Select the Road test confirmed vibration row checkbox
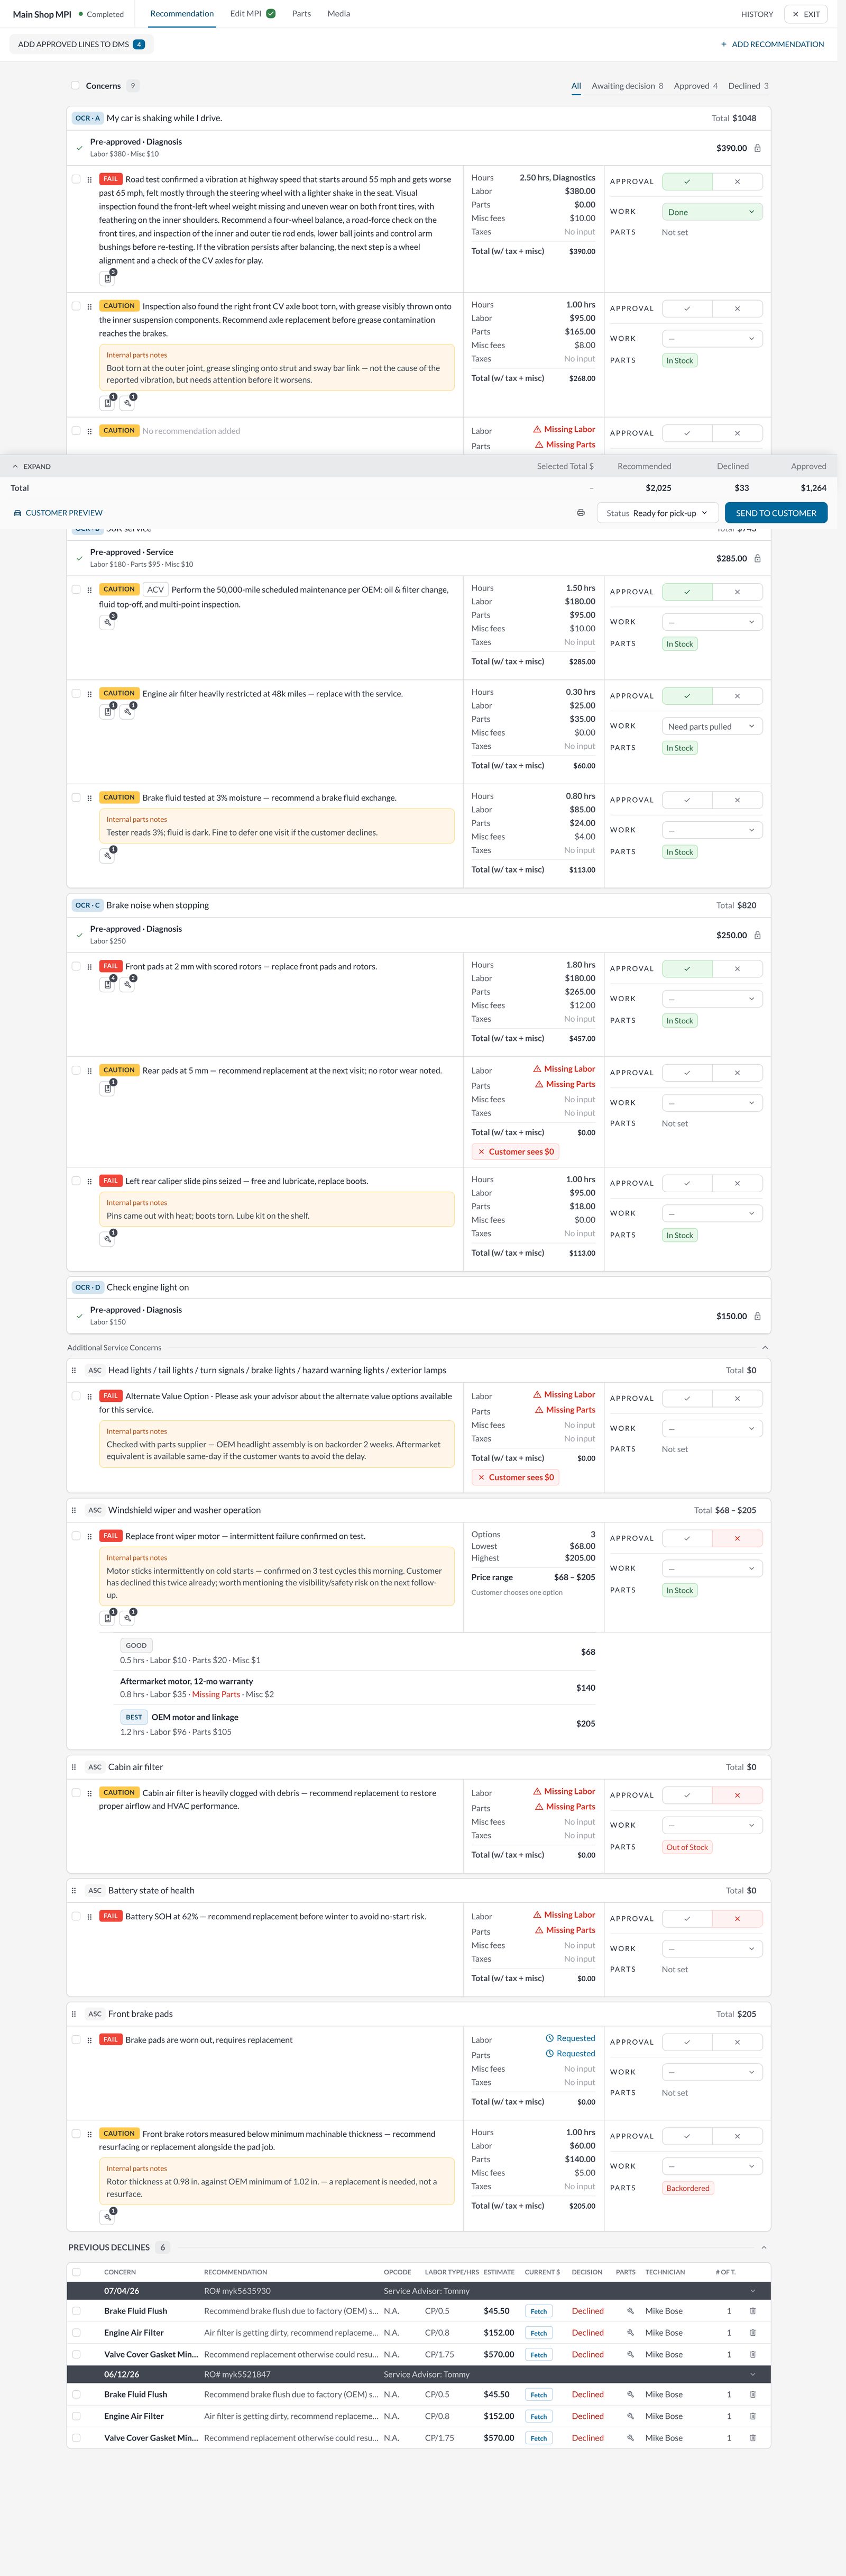 click(76, 180)
